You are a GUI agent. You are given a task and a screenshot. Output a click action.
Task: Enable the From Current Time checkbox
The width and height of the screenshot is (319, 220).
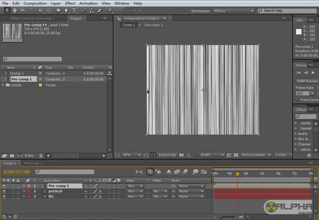point(297,100)
